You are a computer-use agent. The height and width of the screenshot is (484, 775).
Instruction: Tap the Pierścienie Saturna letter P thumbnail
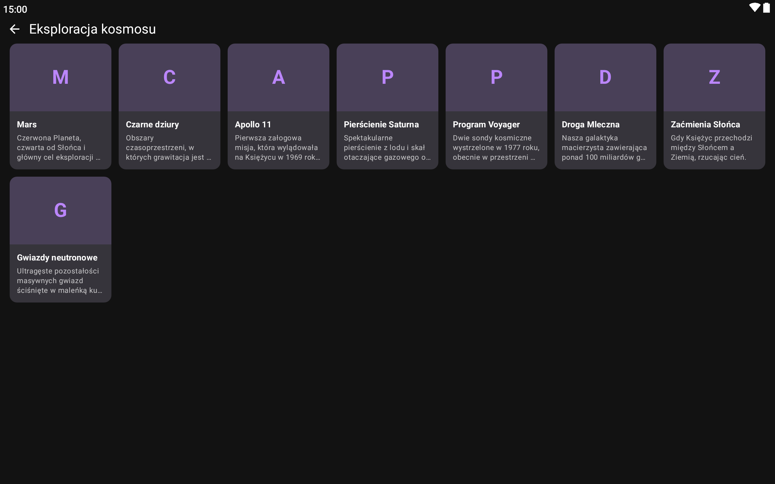387,77
